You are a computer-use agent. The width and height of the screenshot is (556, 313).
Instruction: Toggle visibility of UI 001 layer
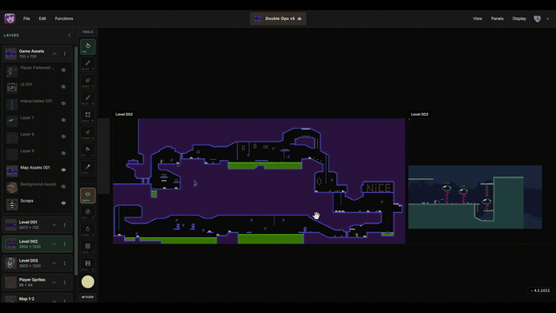point(63,87)
